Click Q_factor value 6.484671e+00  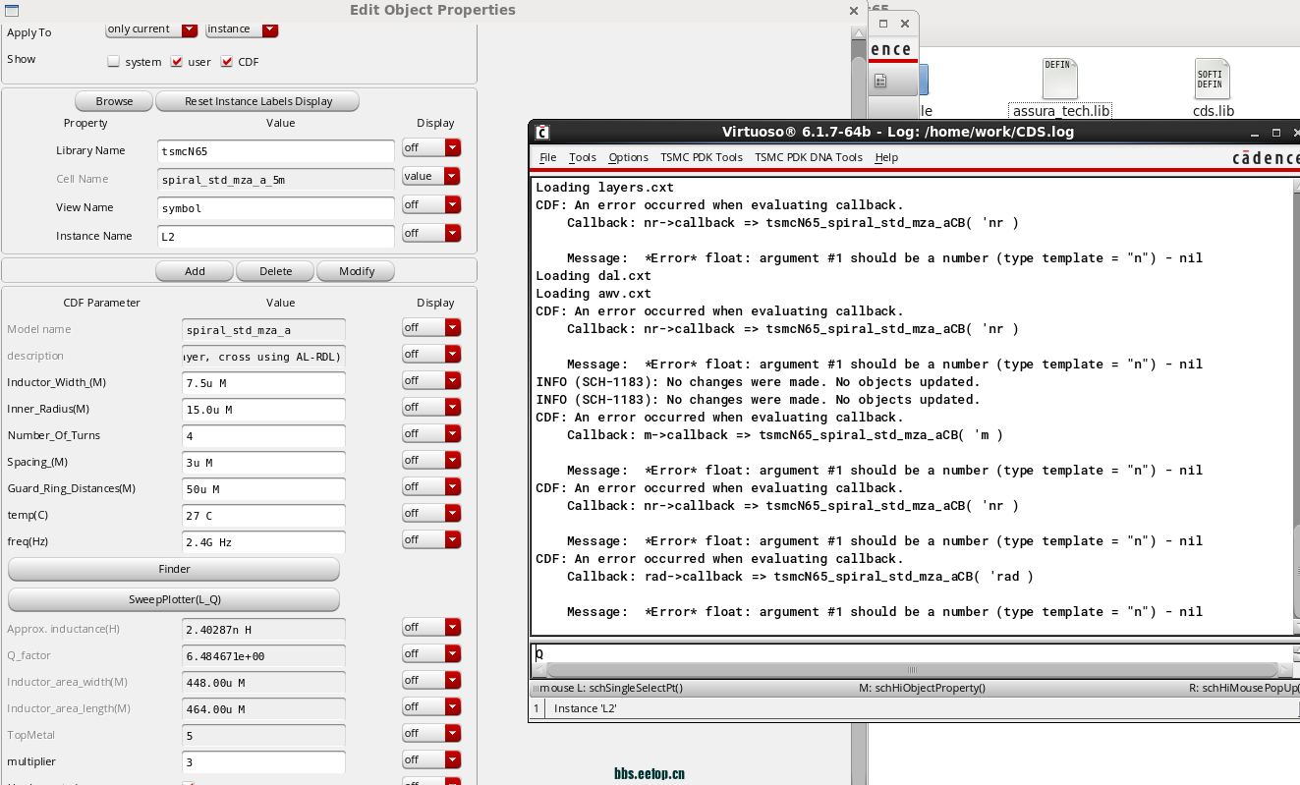(x=263, y=655)
